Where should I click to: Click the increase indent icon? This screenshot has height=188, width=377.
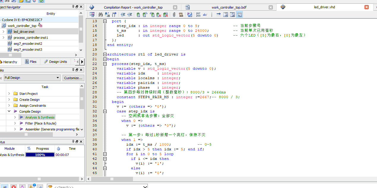tap(123, 15)
